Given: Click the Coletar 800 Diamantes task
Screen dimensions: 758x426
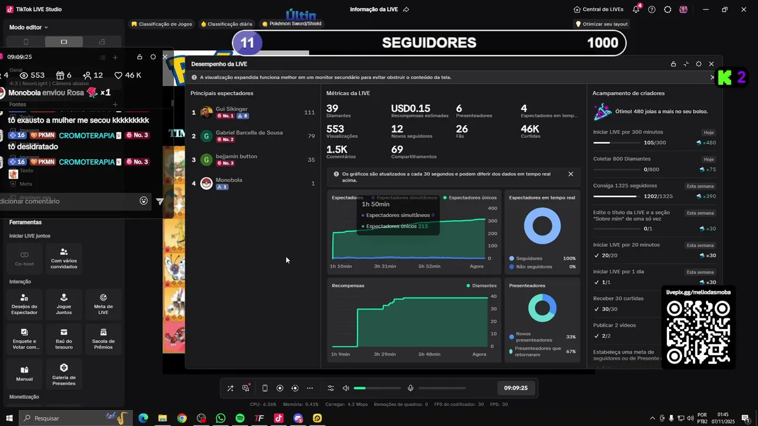Looking at the screenshot, I should tap(654, 164).
